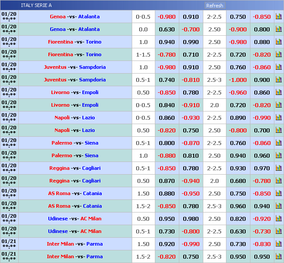The height and width of the screenshot is (263, 284).
Task: Open chart icon for Palermo-Siena 1.0 handicap row
Action: point(278,156)
